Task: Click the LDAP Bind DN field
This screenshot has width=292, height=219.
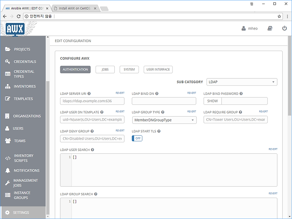Action: pos(164,101)
